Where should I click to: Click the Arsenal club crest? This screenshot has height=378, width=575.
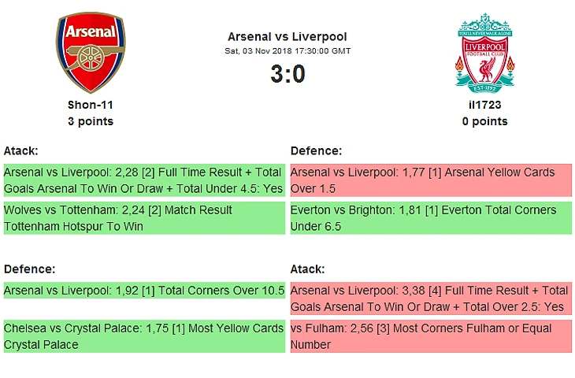(x=90, y=52)
